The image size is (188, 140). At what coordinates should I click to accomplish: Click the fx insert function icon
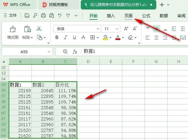click(75, 52)
